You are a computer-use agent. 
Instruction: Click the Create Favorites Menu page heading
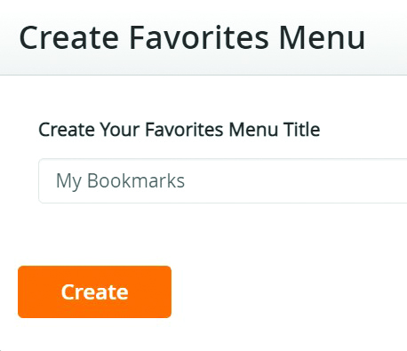tap(192, 37)
